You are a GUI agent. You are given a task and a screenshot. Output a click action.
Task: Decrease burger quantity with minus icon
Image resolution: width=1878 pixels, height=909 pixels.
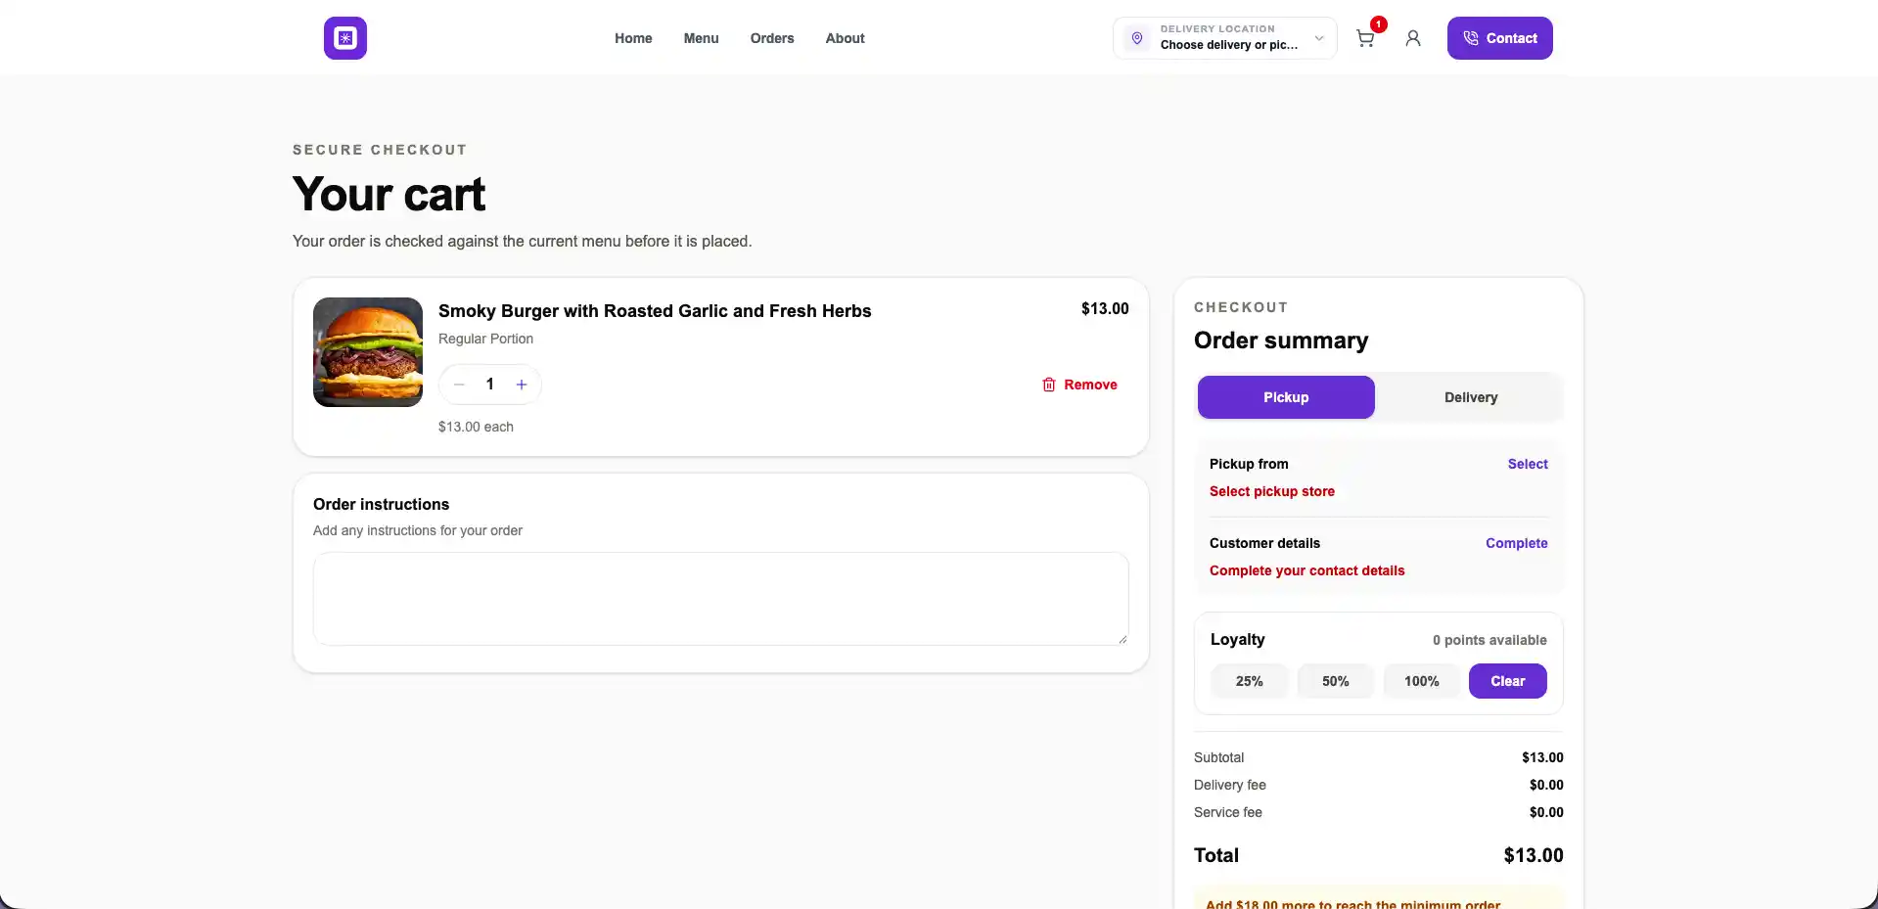pos(459,385)
